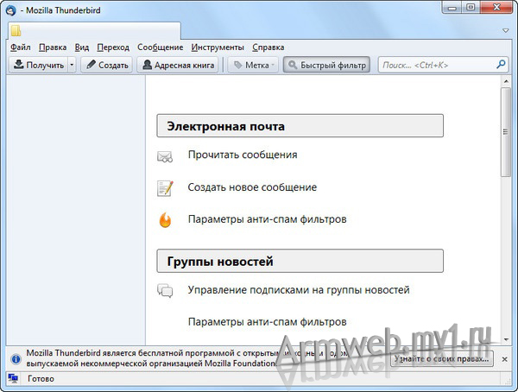Screen dimensions: 518x392
Task: Click the Готово status text
Action: (x=41, y=378)
